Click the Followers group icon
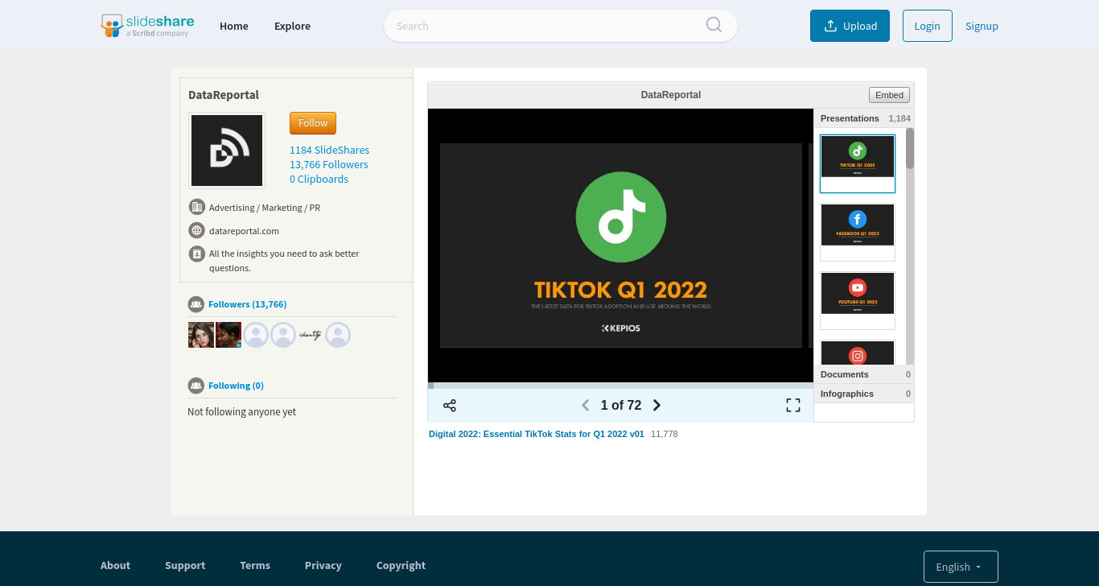Screen dimensions: 1099x586 pyautogui.click(x=196, y=304)
